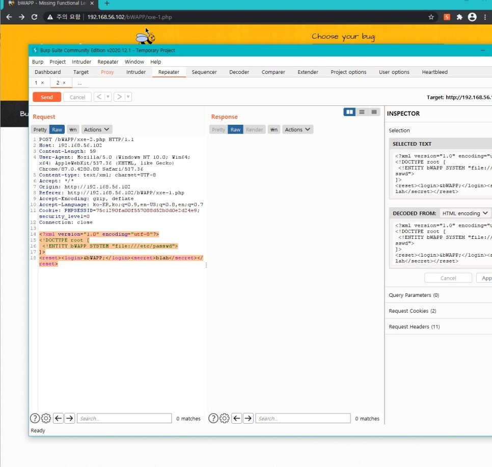
Task: Bookmark page with the star icon
Action: click(x=431, y=17)
